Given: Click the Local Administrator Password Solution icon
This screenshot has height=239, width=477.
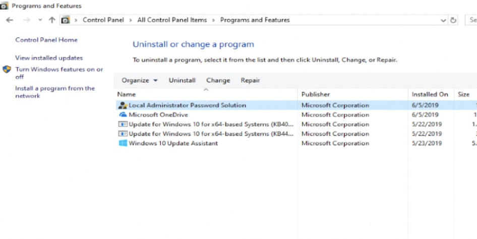Looking at the screenshot, I should [123, 105].
